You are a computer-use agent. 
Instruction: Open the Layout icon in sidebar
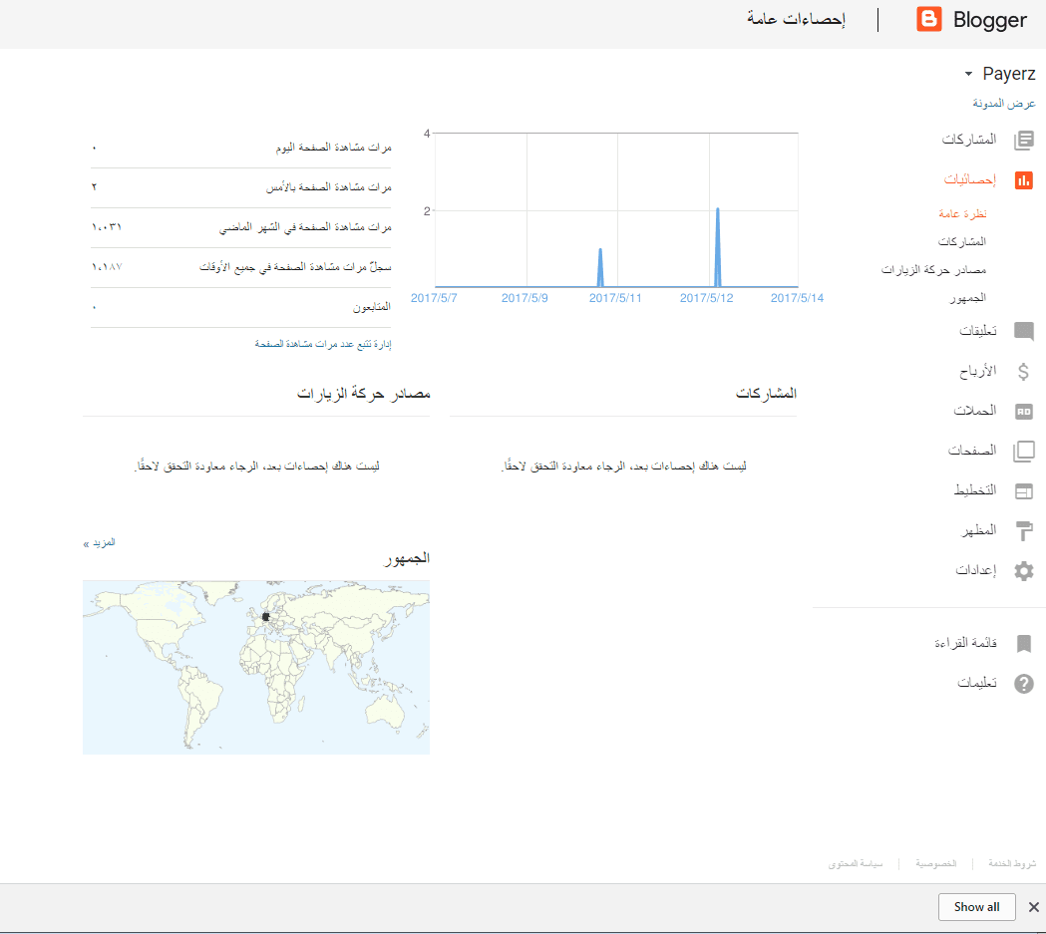[1023, 491]
